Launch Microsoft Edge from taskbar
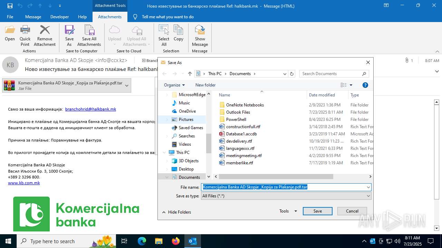Screen dimensions: 442x248 (x=142, y=241)
